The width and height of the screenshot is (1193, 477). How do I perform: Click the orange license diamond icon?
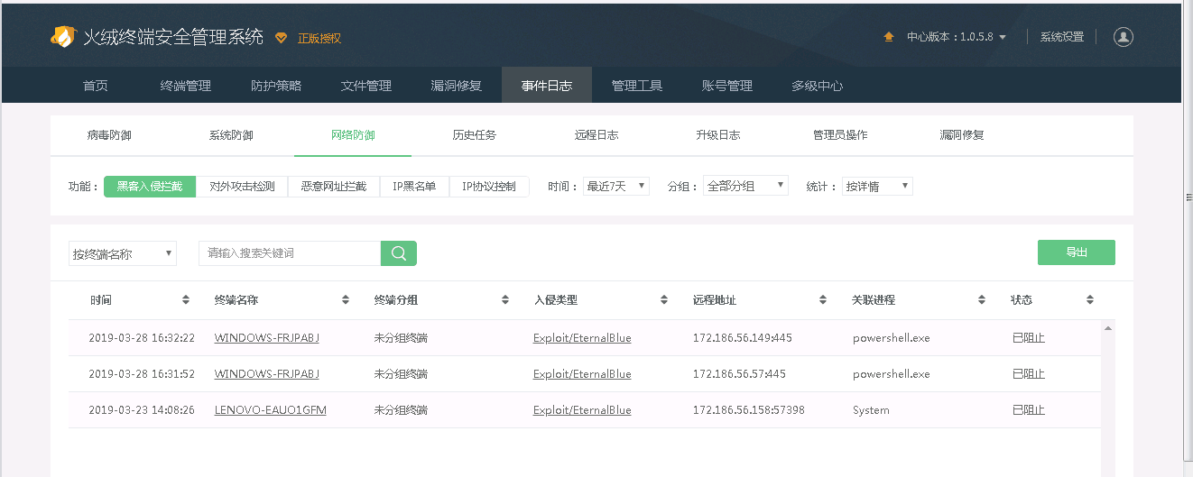281,38
